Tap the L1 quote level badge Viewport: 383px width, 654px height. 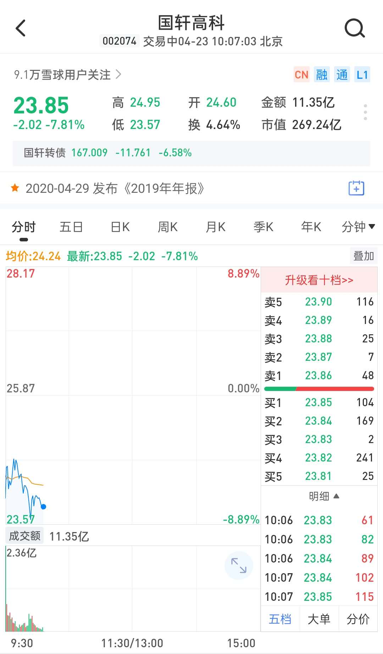362,75
